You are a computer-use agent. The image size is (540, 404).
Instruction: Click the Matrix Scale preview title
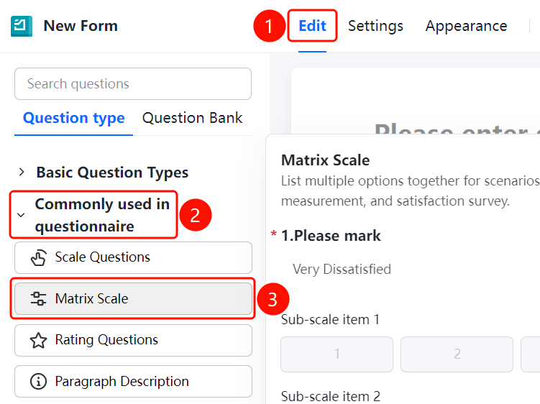pyautogui.click(x=326, y=160)
